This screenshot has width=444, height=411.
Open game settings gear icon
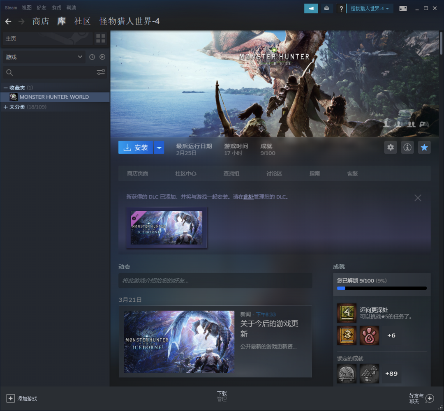(391, 147)
